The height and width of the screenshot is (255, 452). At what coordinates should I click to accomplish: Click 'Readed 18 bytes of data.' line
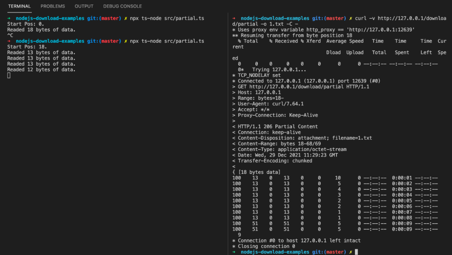[41, 30]
